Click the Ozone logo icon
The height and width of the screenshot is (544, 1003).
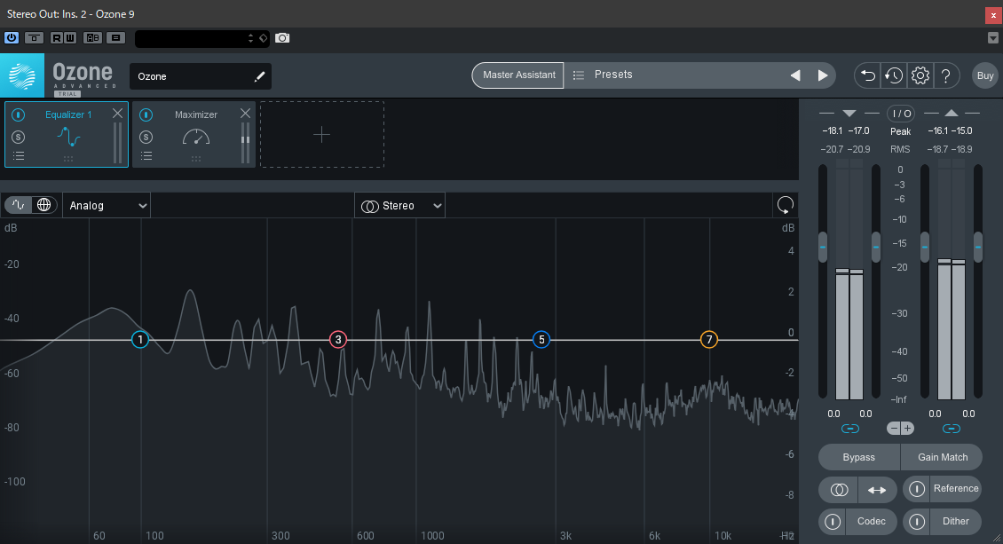pos(22,75)
